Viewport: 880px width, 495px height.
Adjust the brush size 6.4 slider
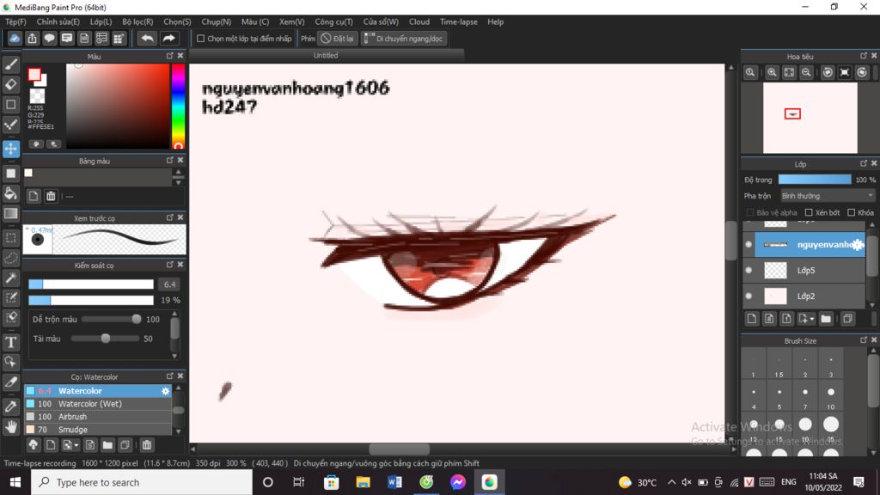pyautogui.click(x=91, y=284)
